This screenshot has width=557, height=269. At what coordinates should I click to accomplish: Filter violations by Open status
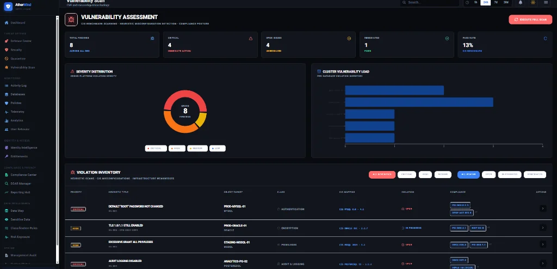coord(489,175)
